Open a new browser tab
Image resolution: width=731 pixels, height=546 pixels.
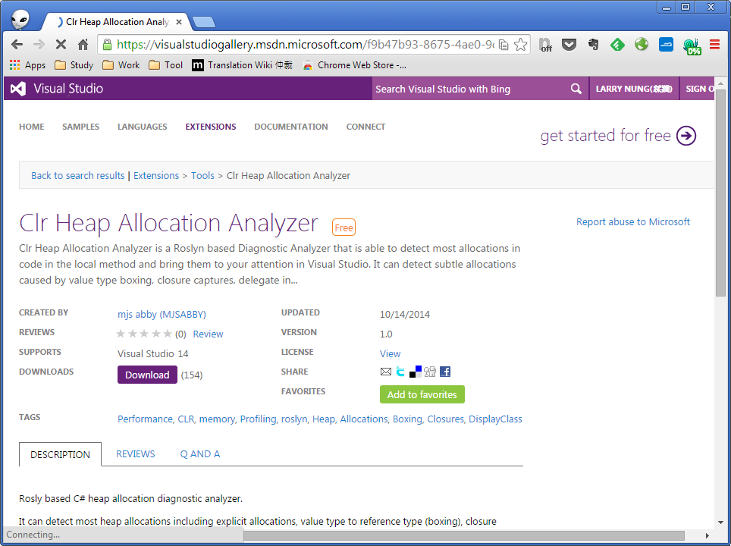point(204,22)
